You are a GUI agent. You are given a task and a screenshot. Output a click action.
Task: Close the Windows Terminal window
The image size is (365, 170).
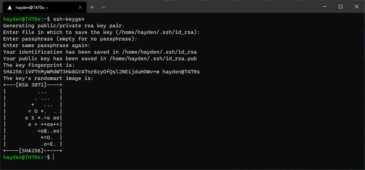(357, 7)
